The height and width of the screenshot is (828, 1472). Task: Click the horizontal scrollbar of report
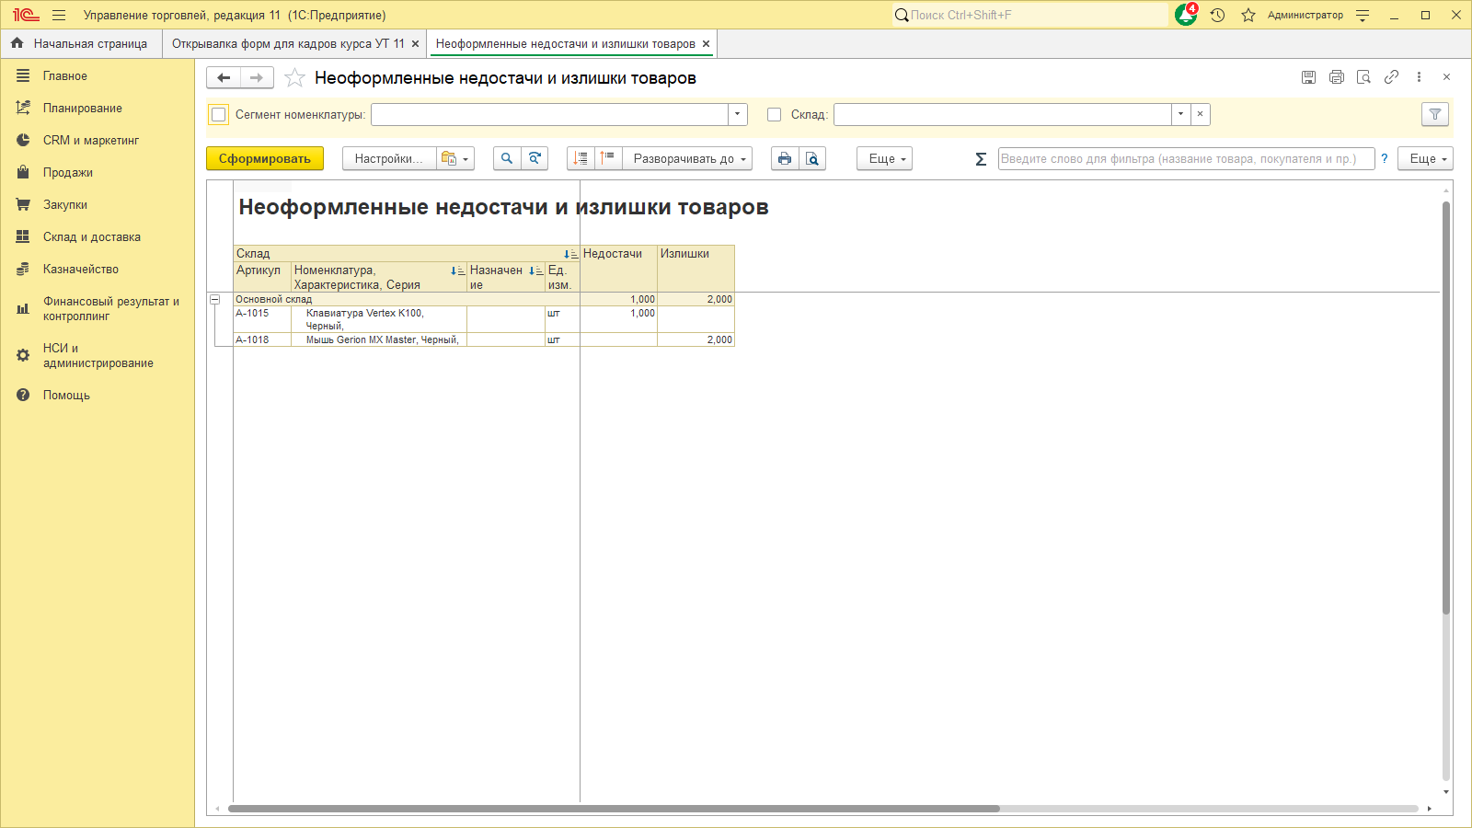tap(614, 809)
